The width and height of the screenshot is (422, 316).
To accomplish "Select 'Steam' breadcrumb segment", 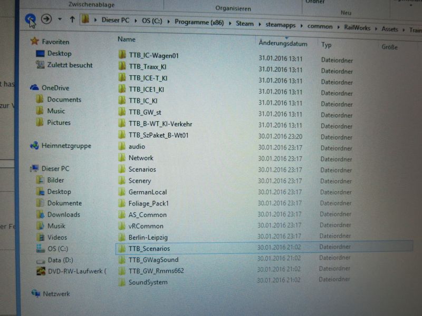I will pos(245,24).
